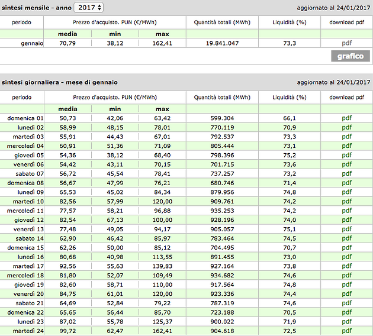
Task: Select media value 50,73
Action: pyautogui.click(x=67, y=118)
